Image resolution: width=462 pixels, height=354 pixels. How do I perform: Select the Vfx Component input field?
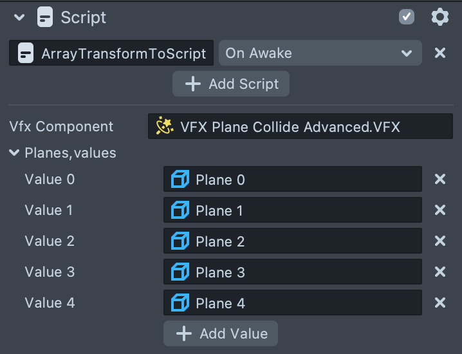click(300, 127)
